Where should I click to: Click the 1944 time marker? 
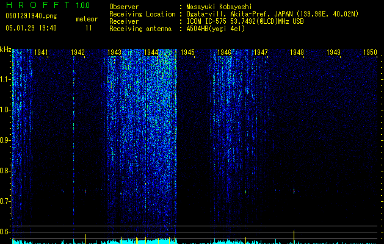[x=151, y=52]
